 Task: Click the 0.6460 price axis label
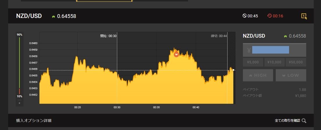33,43
